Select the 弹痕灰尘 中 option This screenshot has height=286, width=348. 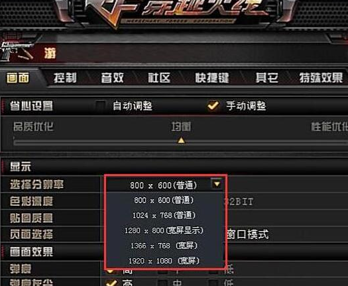coord(163,283)
